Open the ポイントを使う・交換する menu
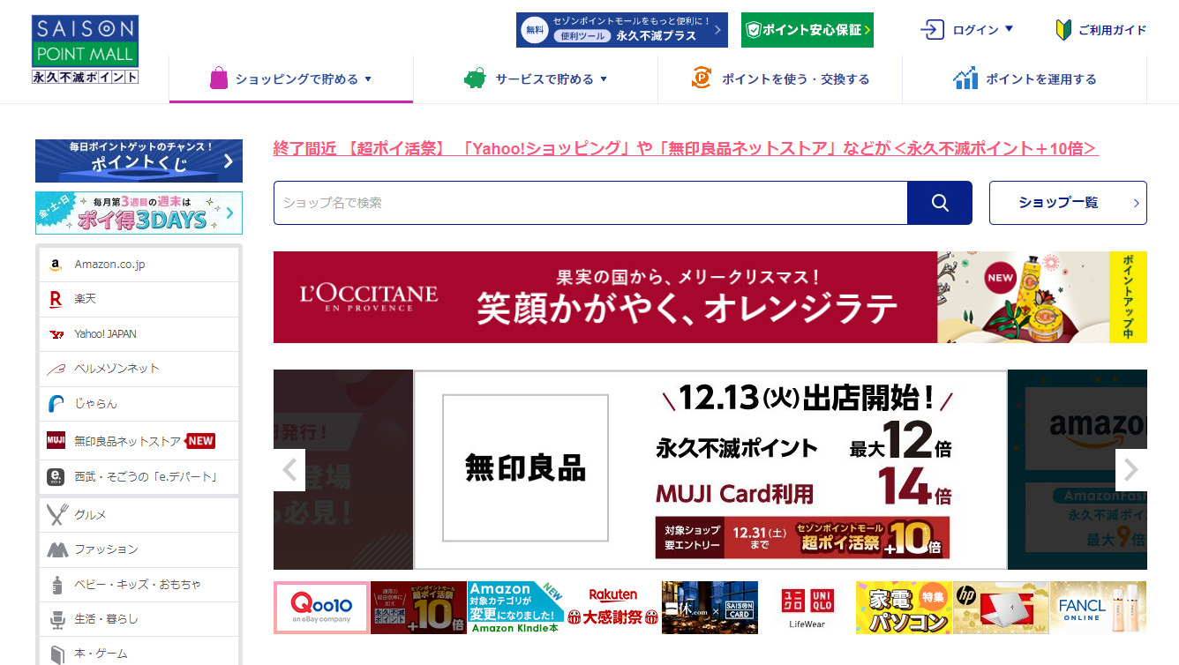 pyautogui.click(x=780, y=79)
